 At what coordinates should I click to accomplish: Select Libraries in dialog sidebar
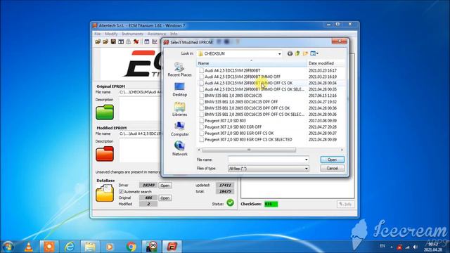[180, 110]
